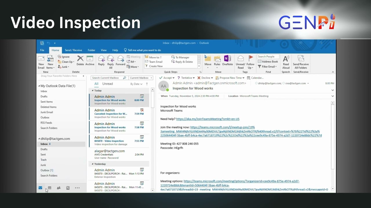Collapse the ribbon with the arrow
The width and height of the screenshot is (371, 208).
333,72
